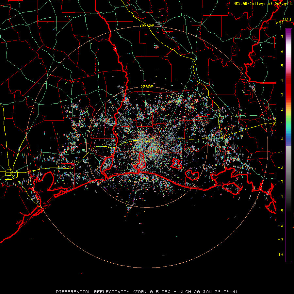Click the -2 value on color scale
This screenshot has width=294, height=294.
281,168
